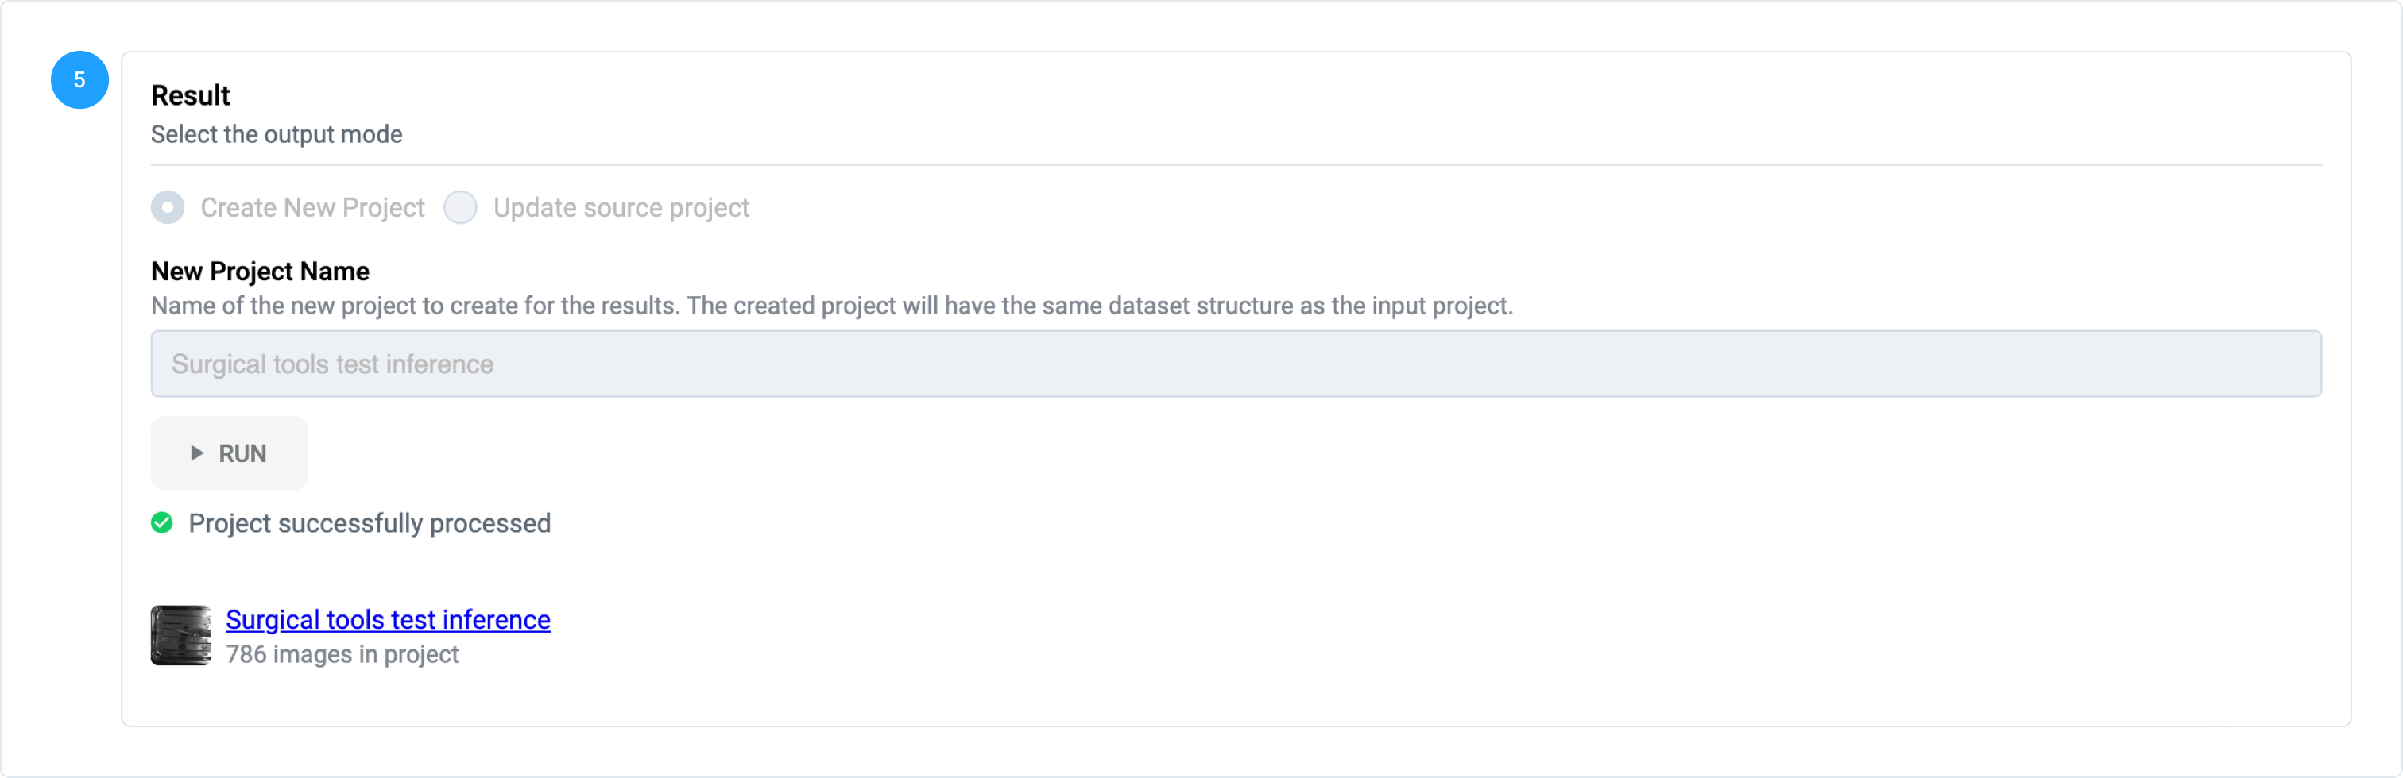
Task: Click the Project successfully processed message
Action: pyautogui.click(x=370, y=524)
